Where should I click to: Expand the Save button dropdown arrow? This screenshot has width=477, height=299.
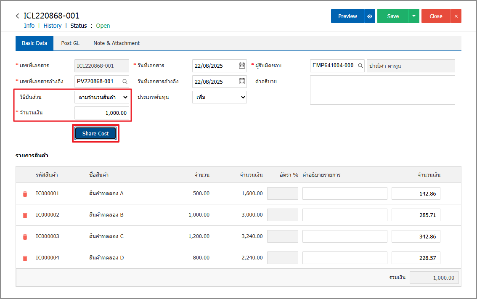(414, 16)
